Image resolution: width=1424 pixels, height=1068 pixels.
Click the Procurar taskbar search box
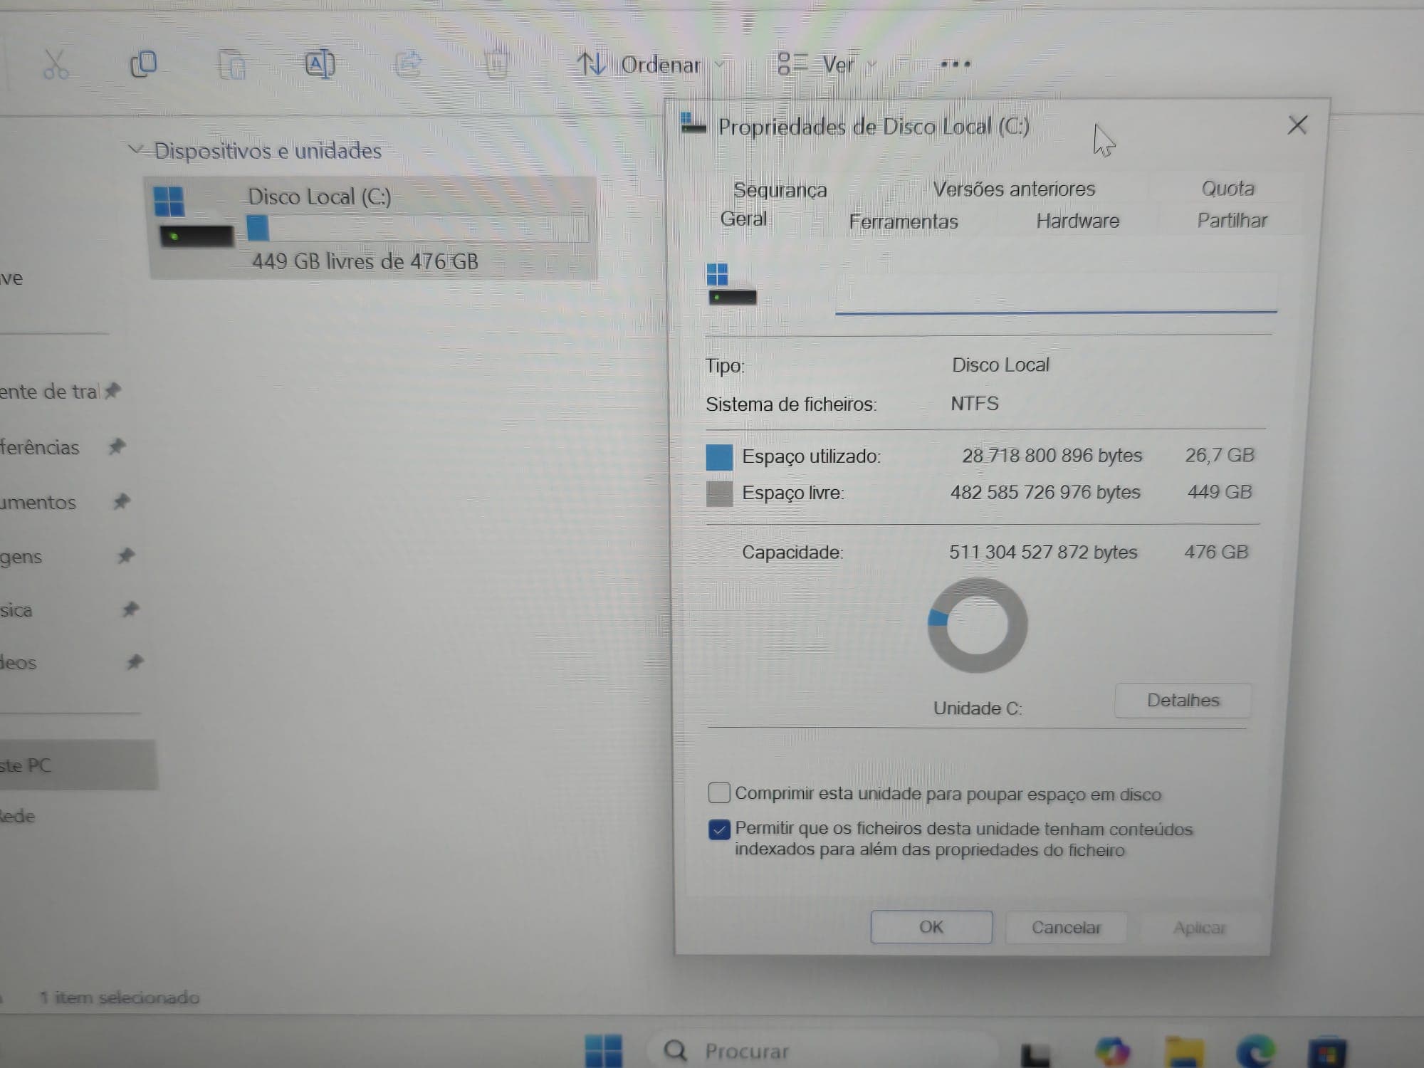point(822,1050)
